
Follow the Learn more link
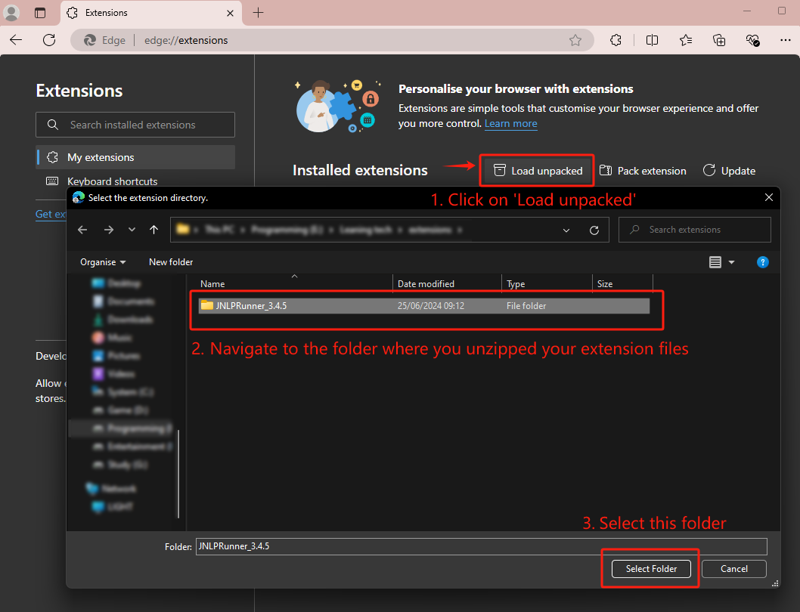(x=510, y=123)
